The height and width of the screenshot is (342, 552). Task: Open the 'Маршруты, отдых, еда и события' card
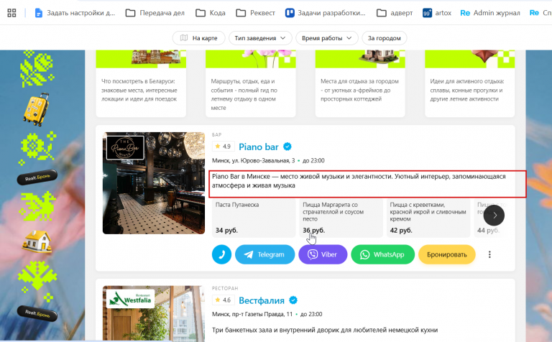click(250, 83)
